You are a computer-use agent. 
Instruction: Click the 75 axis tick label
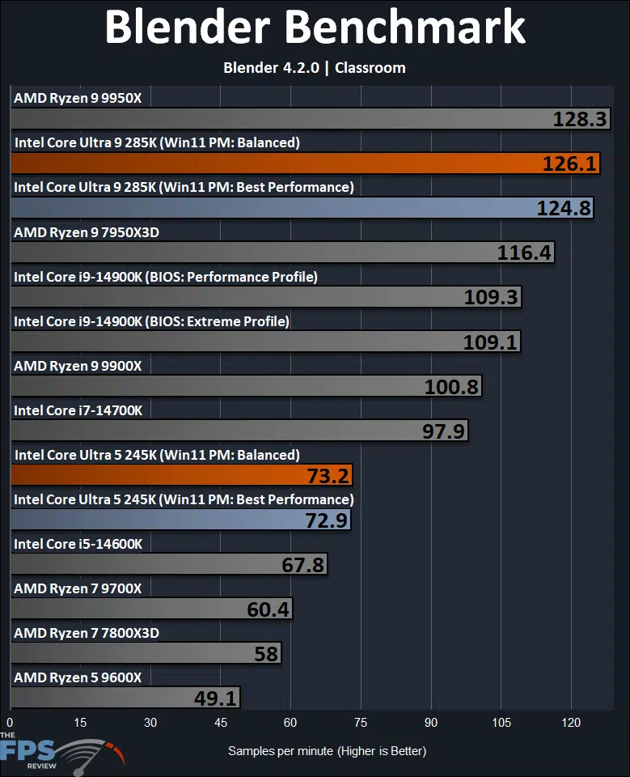click(361, 723)
